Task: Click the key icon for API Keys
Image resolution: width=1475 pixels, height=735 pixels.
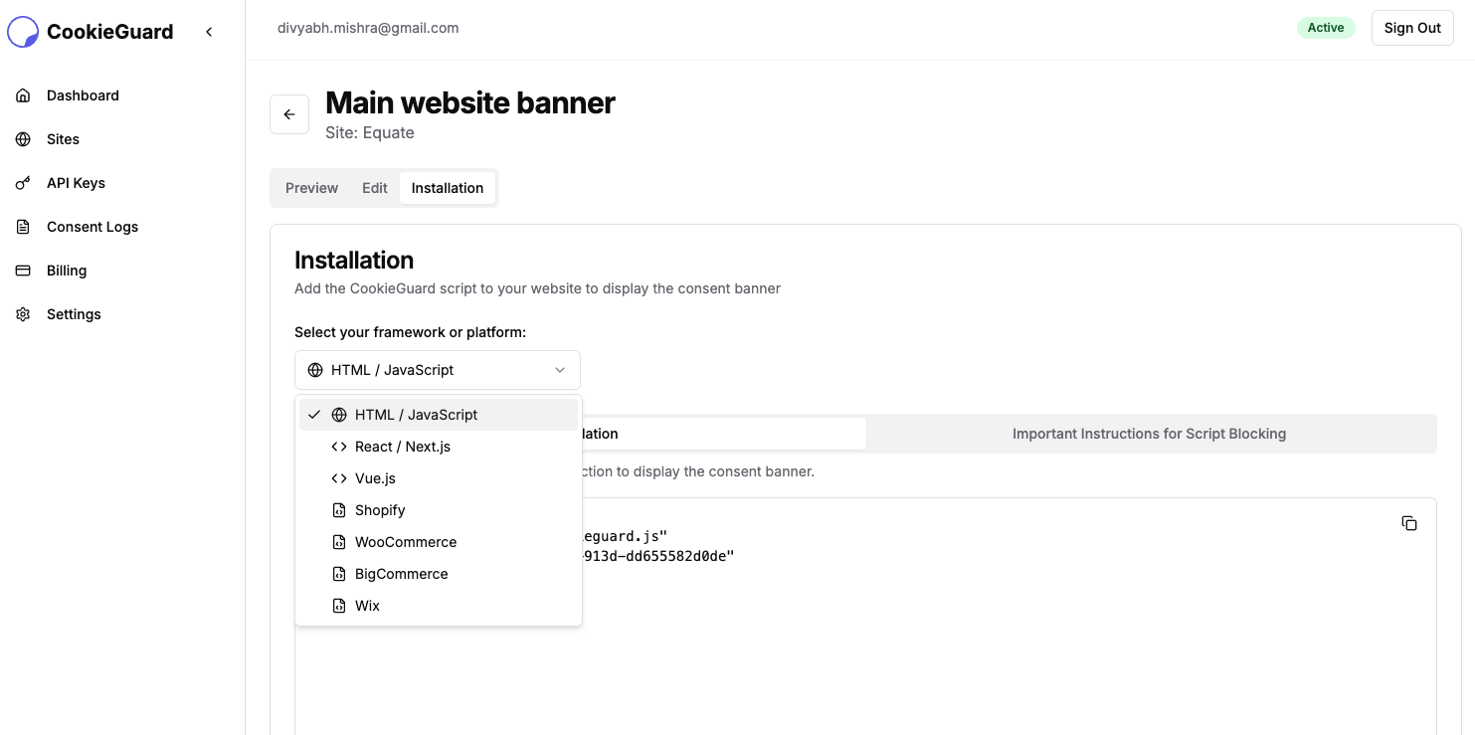Action: [22, 182]
